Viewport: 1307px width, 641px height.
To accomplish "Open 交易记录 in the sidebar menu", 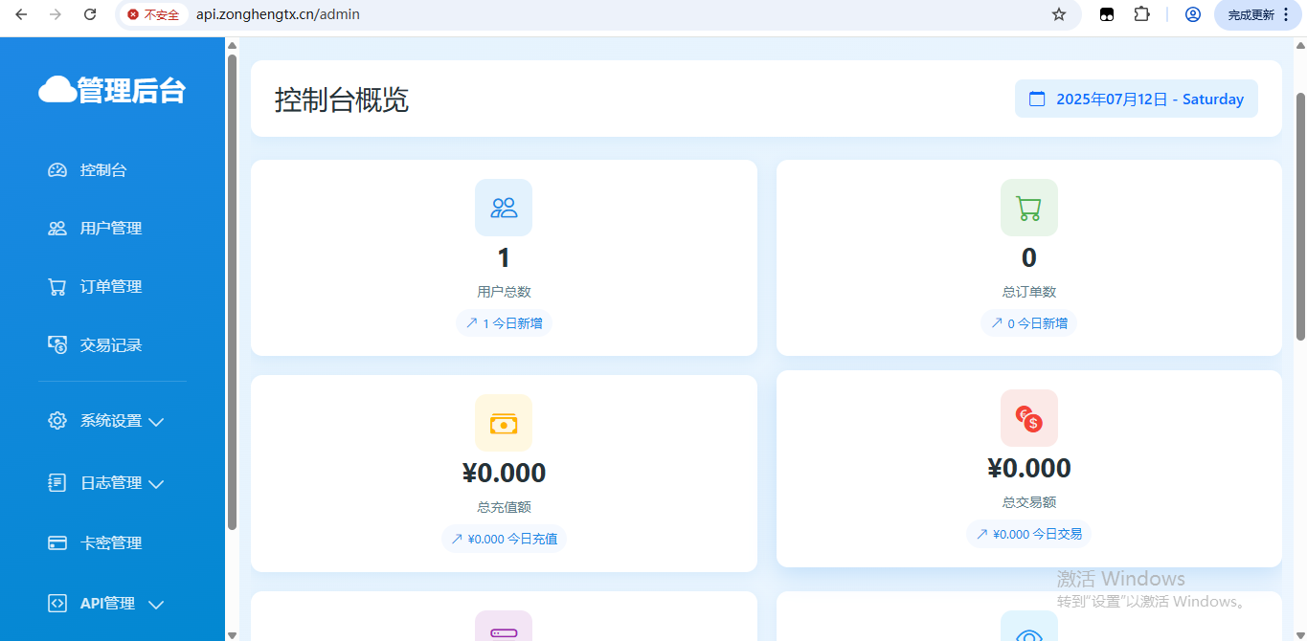I will click(112, 345).
